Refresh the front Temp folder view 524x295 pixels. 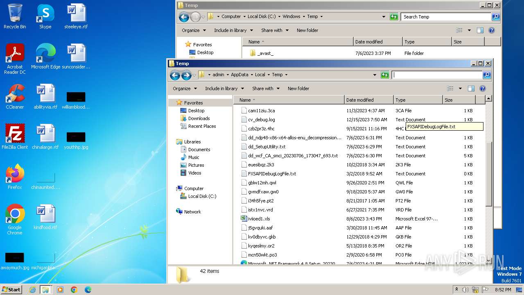tap(384, 75)
